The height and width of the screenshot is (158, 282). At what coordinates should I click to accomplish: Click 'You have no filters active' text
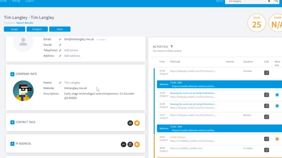(167, 51)
